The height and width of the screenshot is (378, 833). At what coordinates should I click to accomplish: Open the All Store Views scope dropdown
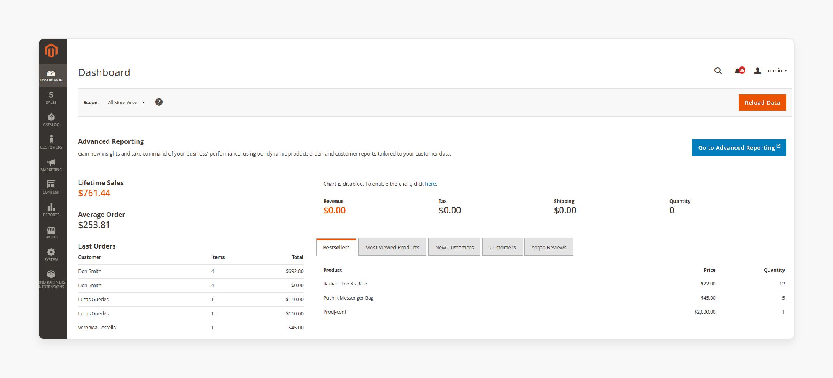[x=126, y=103]
